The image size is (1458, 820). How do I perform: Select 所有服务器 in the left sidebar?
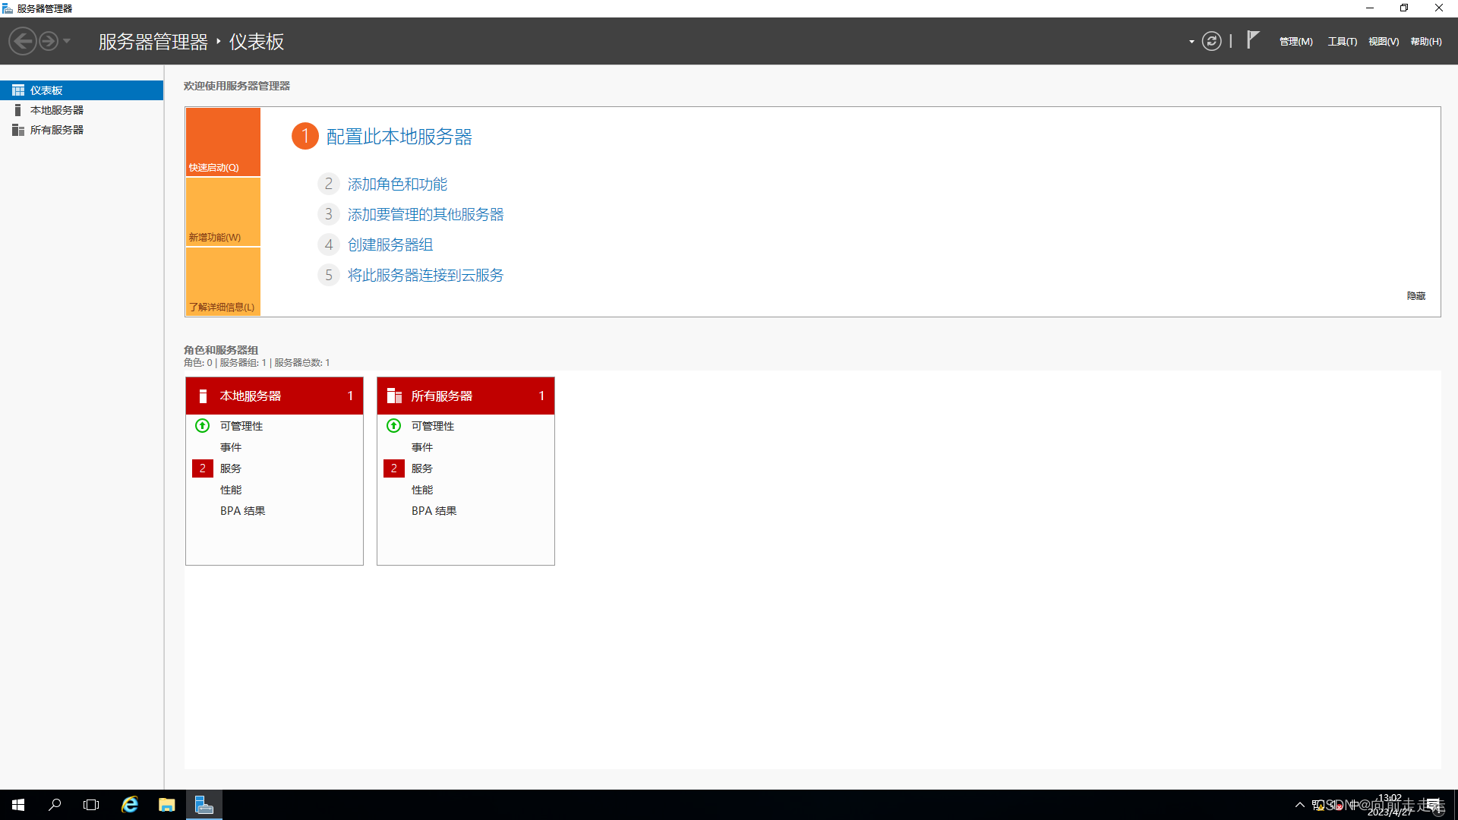tap(57, 130)
